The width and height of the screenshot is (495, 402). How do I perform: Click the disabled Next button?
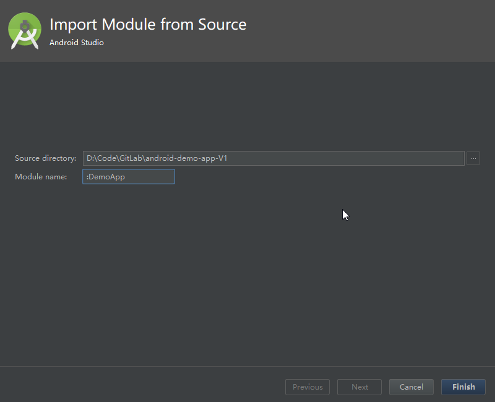tap(359, 387)
